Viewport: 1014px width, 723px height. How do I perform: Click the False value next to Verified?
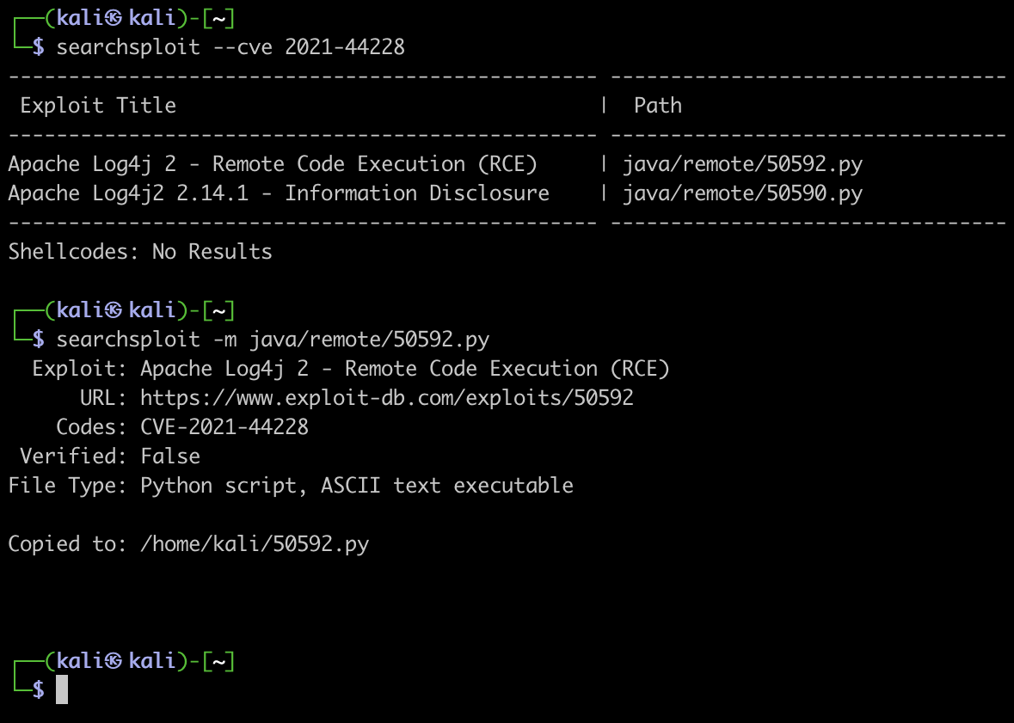170,456
